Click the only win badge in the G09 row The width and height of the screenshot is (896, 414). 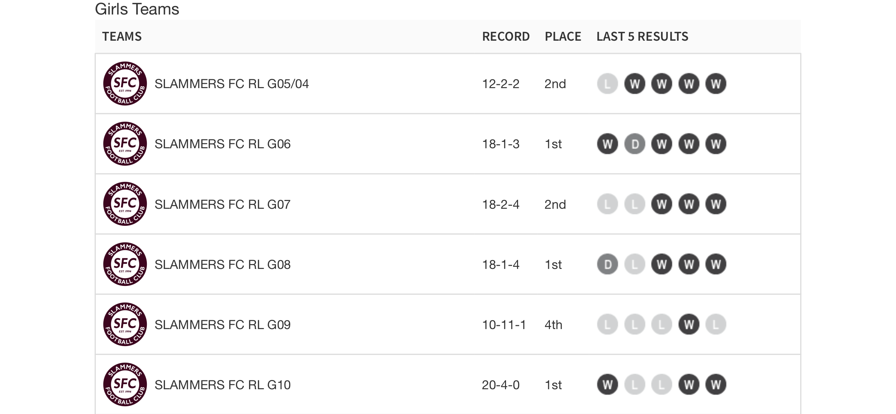689,324
